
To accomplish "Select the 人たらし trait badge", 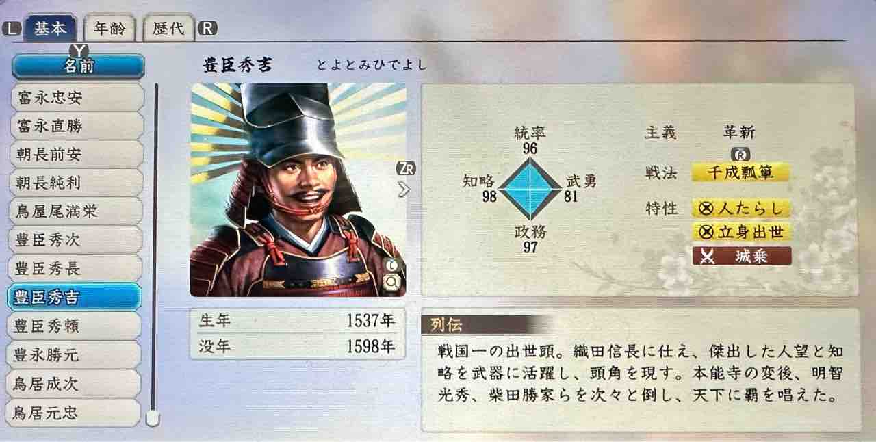I will click(x=742, y=208).
